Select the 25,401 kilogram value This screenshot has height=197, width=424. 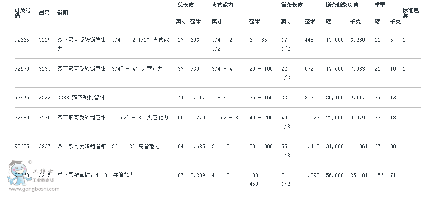(x=358, y=175)
